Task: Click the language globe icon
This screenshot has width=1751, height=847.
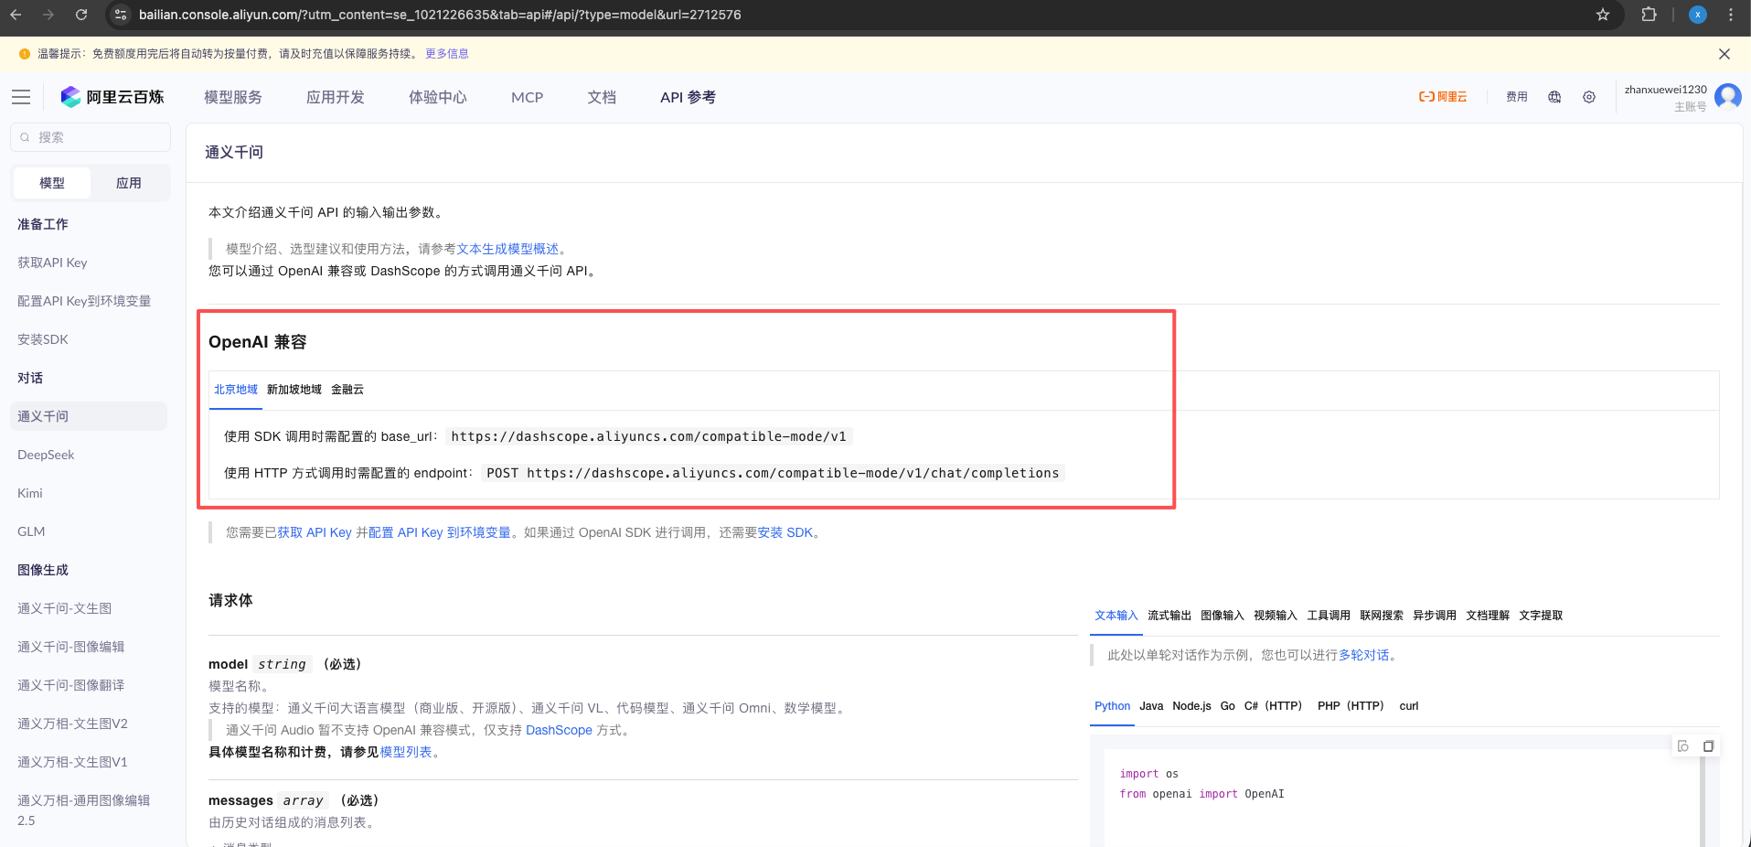Action: pos(1554,97)
